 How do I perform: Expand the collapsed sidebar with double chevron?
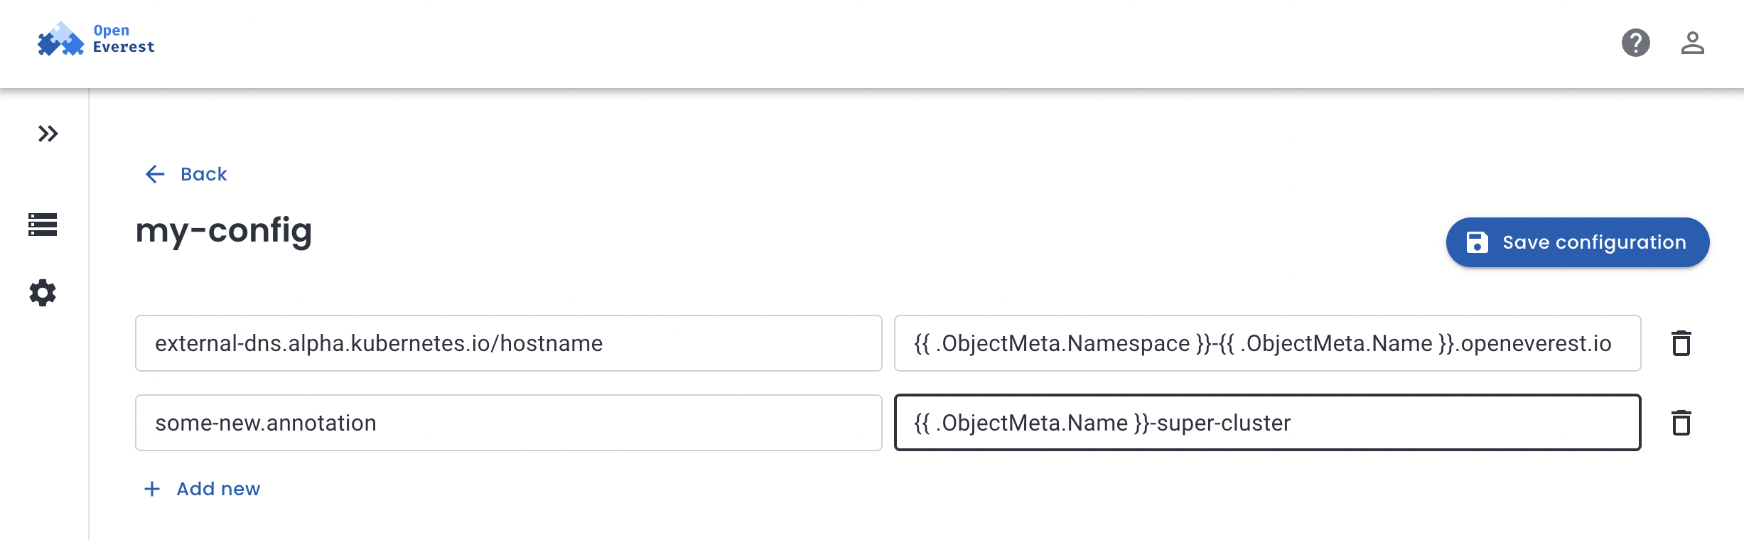pyautogui.click(x=48, y=134)
